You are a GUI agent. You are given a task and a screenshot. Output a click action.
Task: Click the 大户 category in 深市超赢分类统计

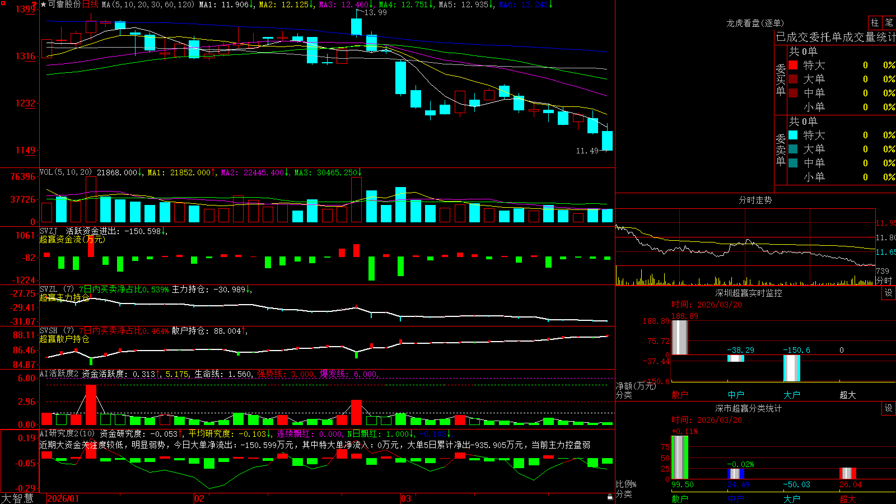point(792,498)
